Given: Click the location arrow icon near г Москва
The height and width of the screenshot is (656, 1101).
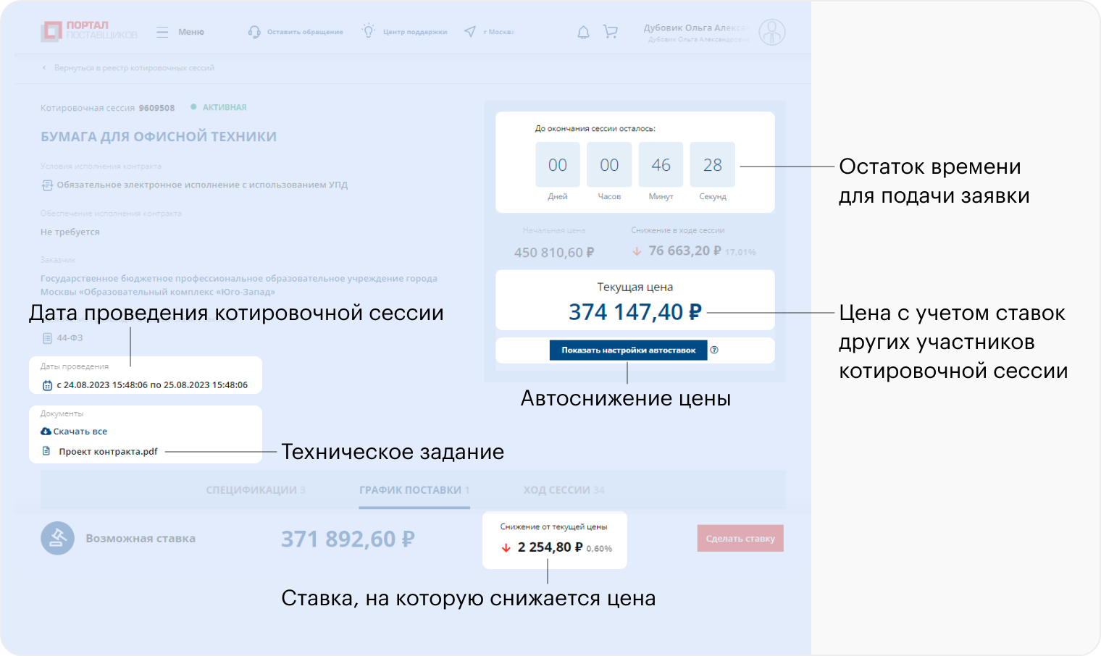Looking at the screenshot, I should (470, 32).
